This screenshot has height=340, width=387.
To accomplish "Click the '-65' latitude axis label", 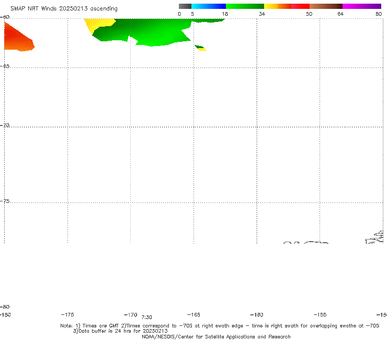I will 5,66.
